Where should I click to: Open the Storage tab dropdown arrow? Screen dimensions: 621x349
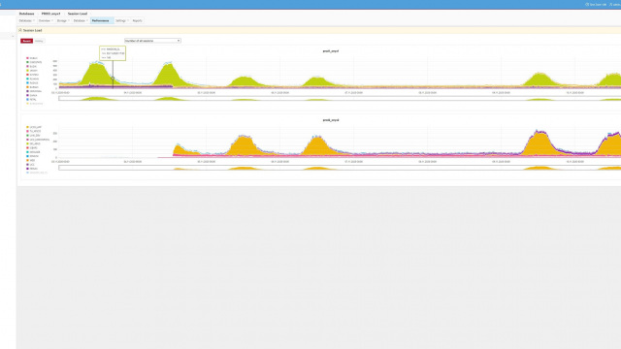(69, 20)
